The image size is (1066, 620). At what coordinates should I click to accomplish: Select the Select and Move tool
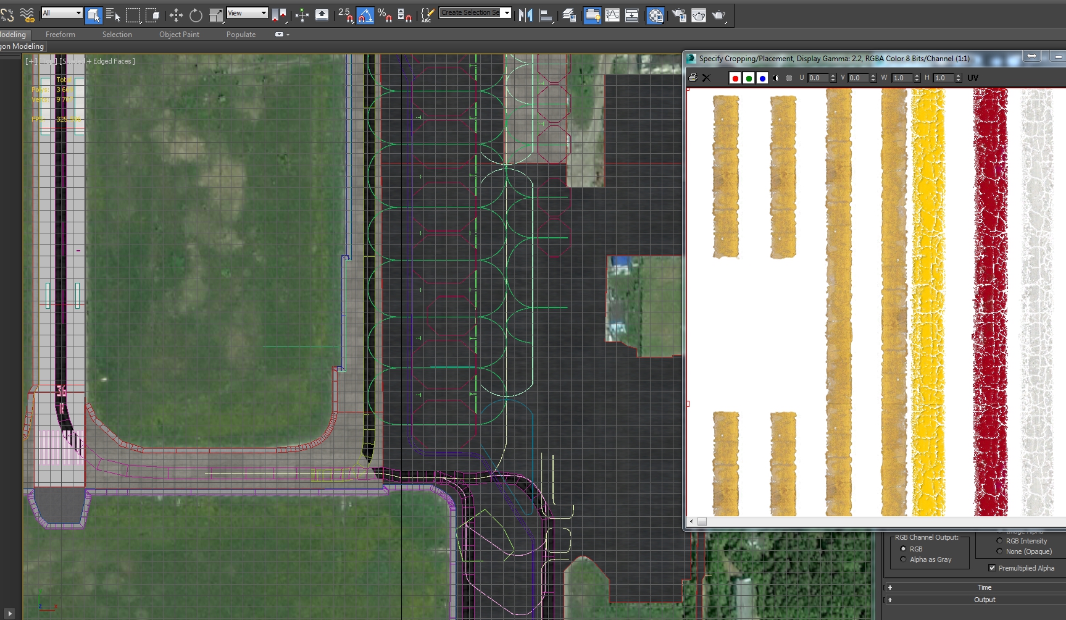(x=176, y=15)
